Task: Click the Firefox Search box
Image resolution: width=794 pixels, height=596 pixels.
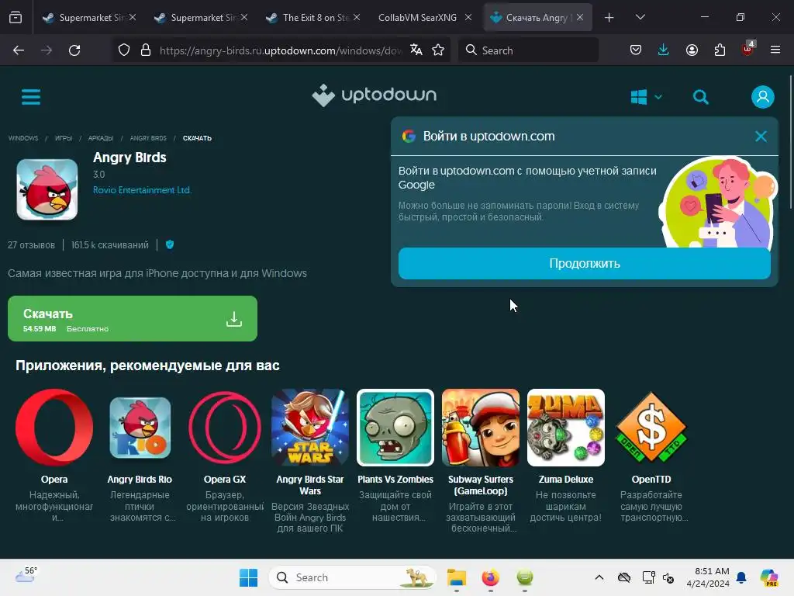Action: 528,50
